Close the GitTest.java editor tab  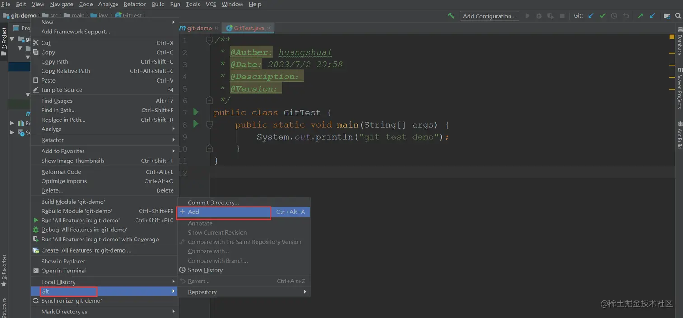point(269,28)
